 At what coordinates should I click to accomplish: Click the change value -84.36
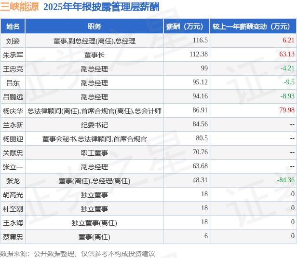[285, 180]
